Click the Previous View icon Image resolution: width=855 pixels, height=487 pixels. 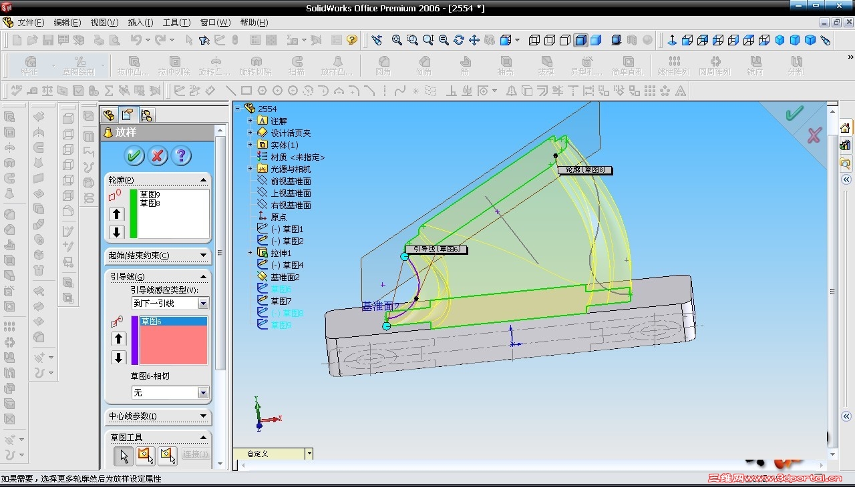[x=377, y=40]
